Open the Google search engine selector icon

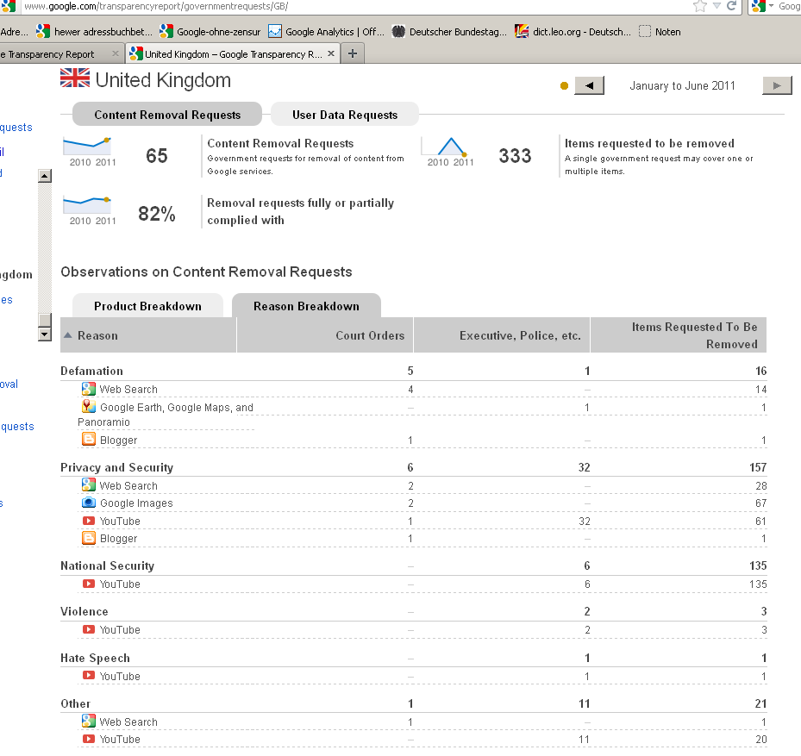[759, 6]
